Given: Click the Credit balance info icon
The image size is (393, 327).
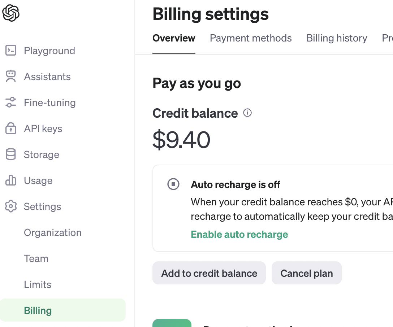Looking at the screenshot, I should (247, 113).
